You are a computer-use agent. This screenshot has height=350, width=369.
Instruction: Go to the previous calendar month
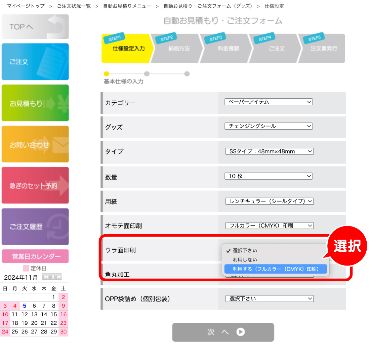click(46, 277)
